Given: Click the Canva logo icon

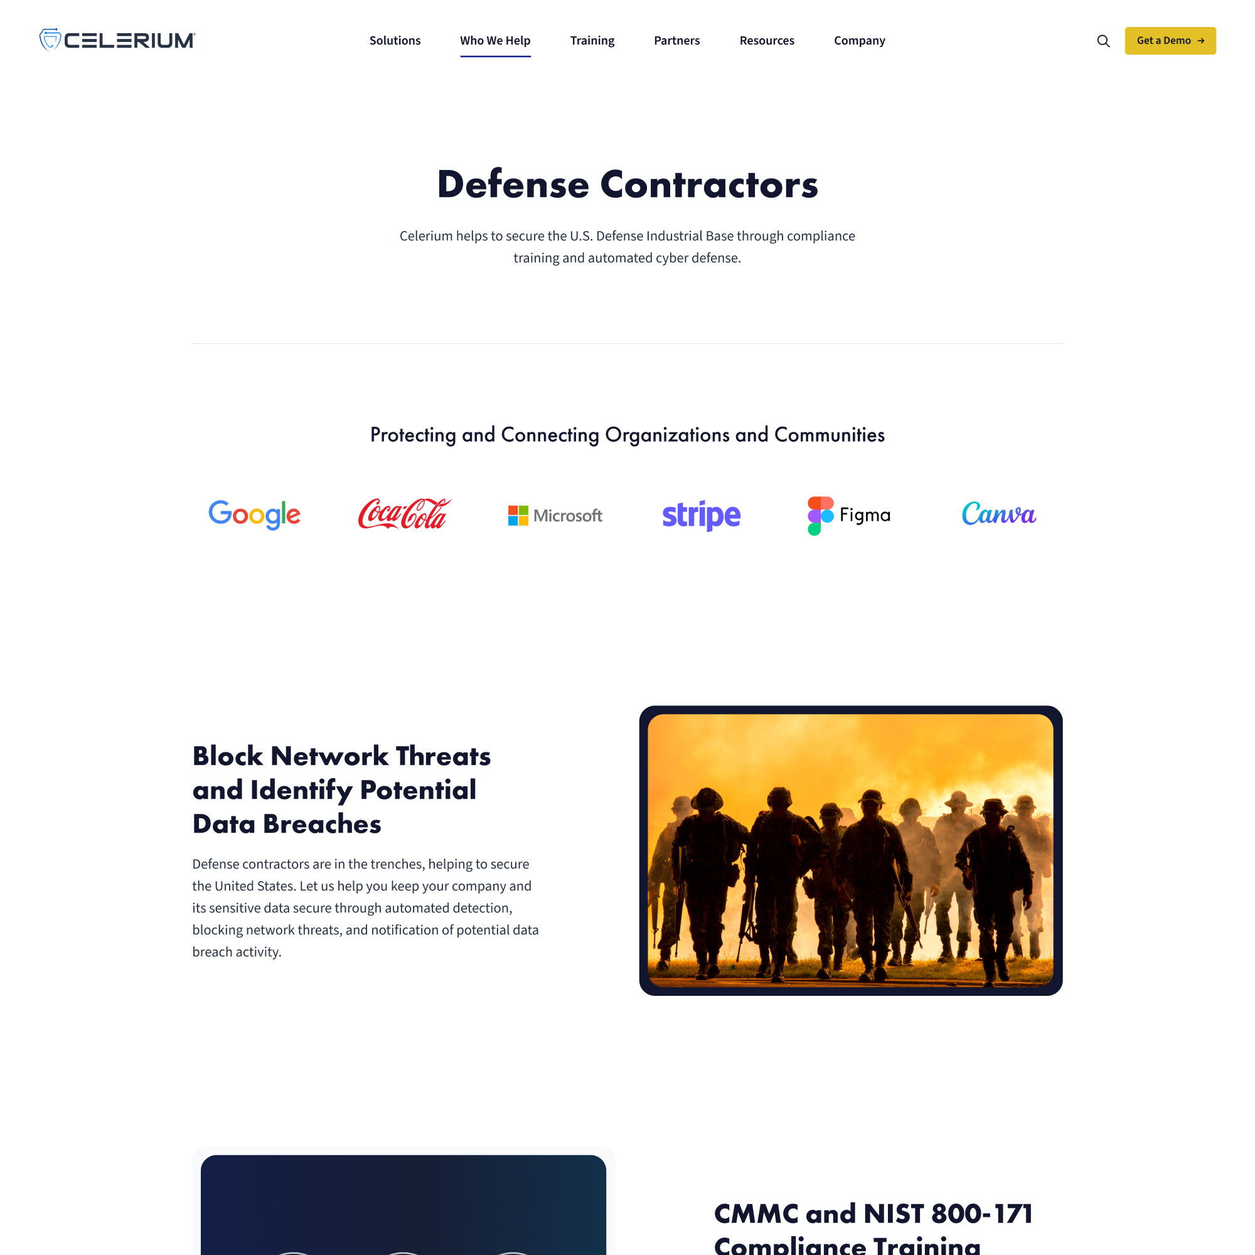Looking at the screenshot, I should [999, 515].
